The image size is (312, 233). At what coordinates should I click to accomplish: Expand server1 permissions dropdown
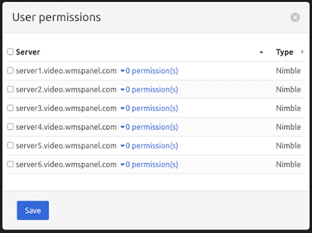coord(149,71)
